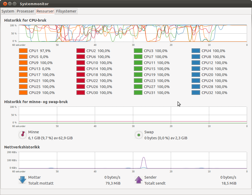Click the Nettverkshistorikk heading

click(22, 147)
